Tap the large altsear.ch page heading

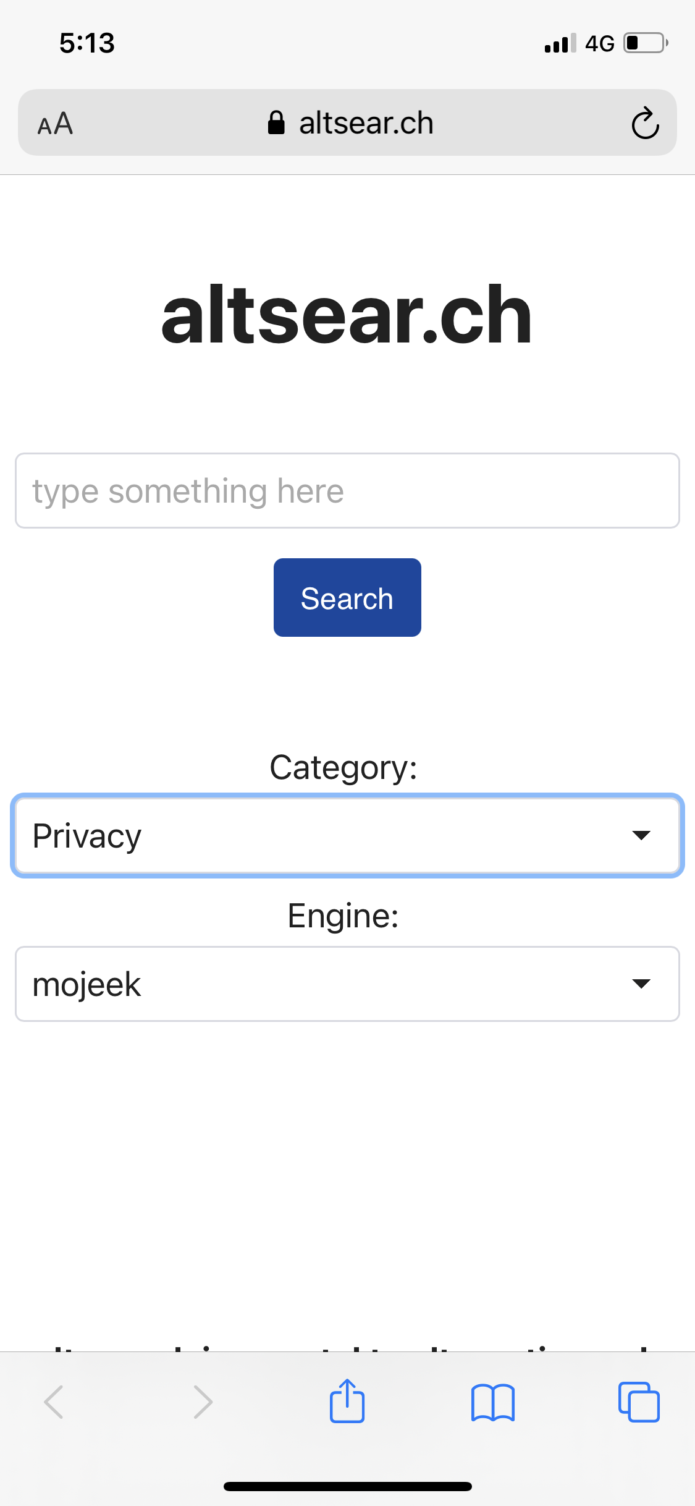[x=347, y=314]
